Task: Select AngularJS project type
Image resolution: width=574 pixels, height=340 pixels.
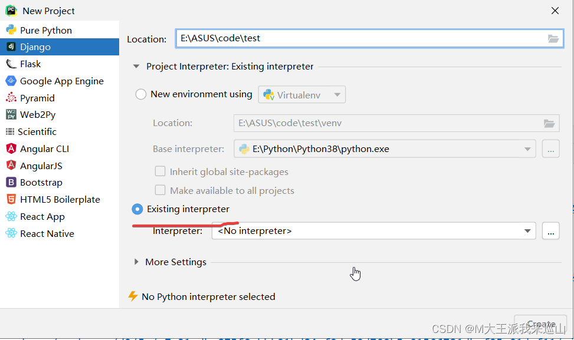Action: pyautogui.click(x=60, y=166)
